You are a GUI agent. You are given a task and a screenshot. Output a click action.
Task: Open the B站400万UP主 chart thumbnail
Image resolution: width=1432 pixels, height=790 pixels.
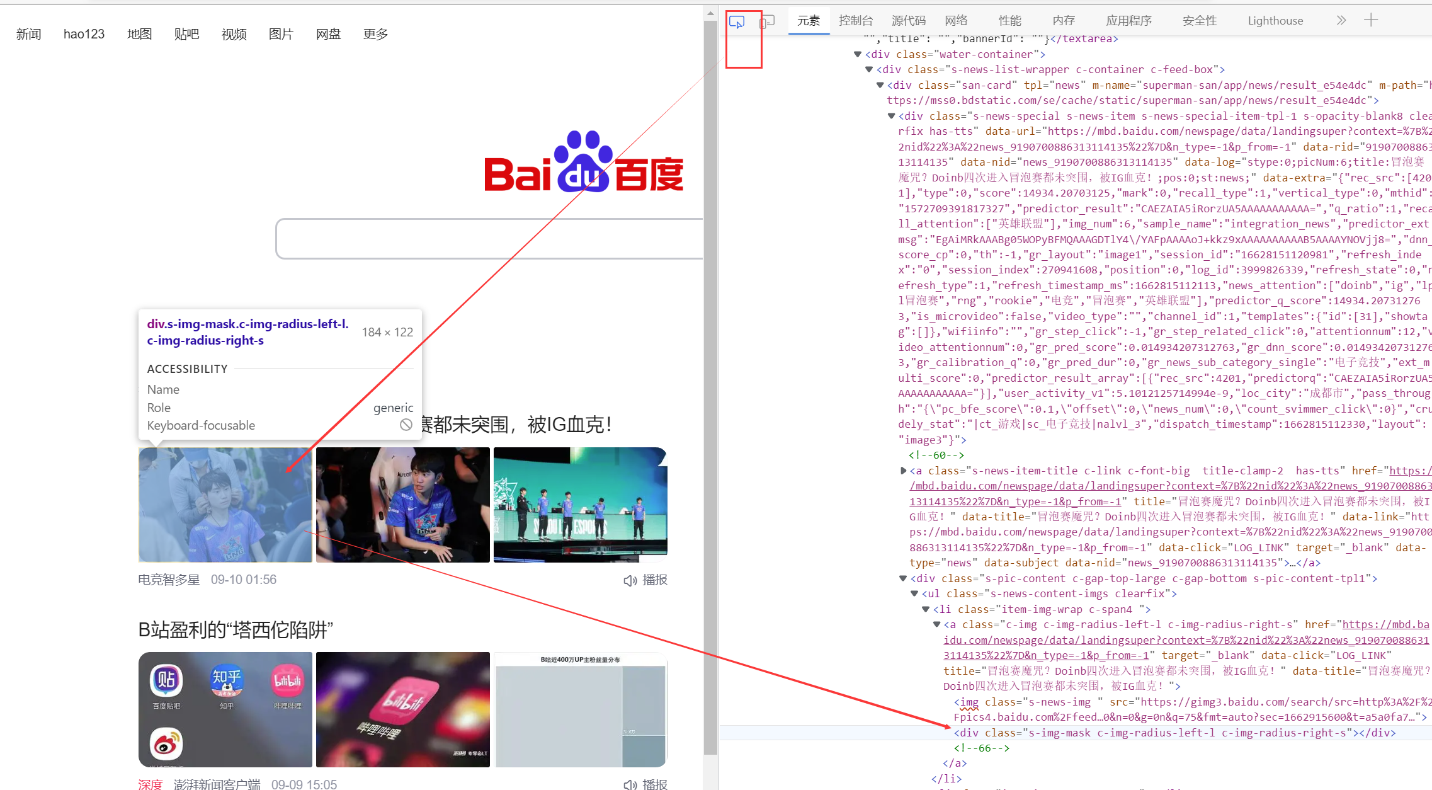pos(580,709)
